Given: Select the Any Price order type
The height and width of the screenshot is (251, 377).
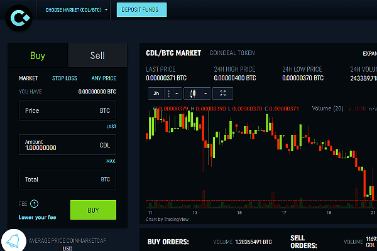Looking at the screenshot, I should coord(104,78).
